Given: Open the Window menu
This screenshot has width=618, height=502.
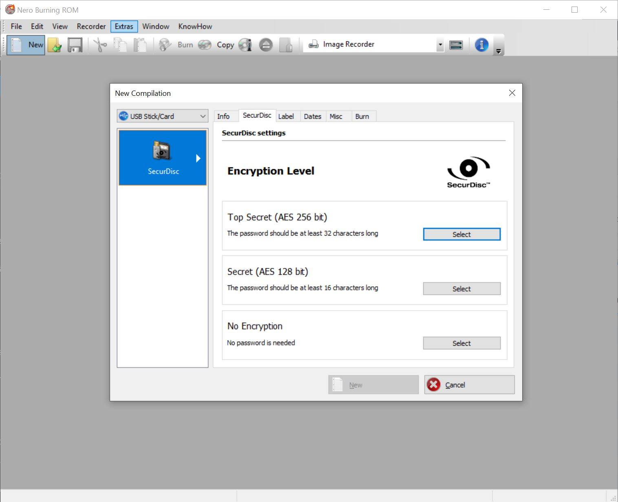Looking at the screenshot, I should [x=156, y=27].
